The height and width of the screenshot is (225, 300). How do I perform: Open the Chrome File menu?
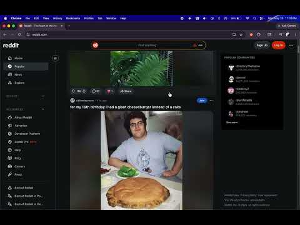point(27,18)
